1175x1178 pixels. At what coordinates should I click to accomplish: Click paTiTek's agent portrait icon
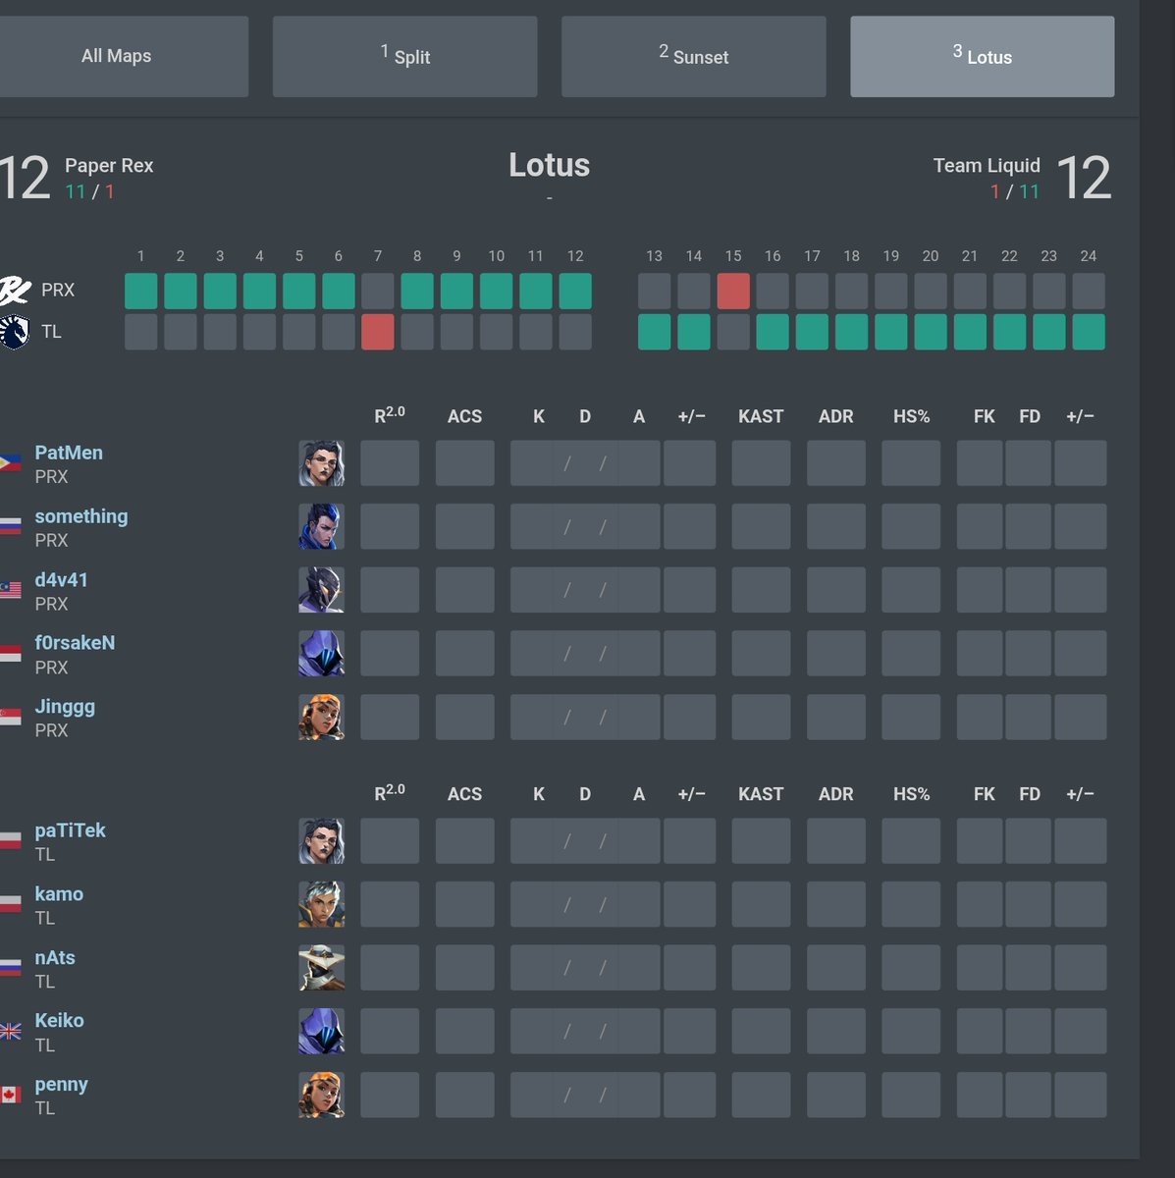322,841
